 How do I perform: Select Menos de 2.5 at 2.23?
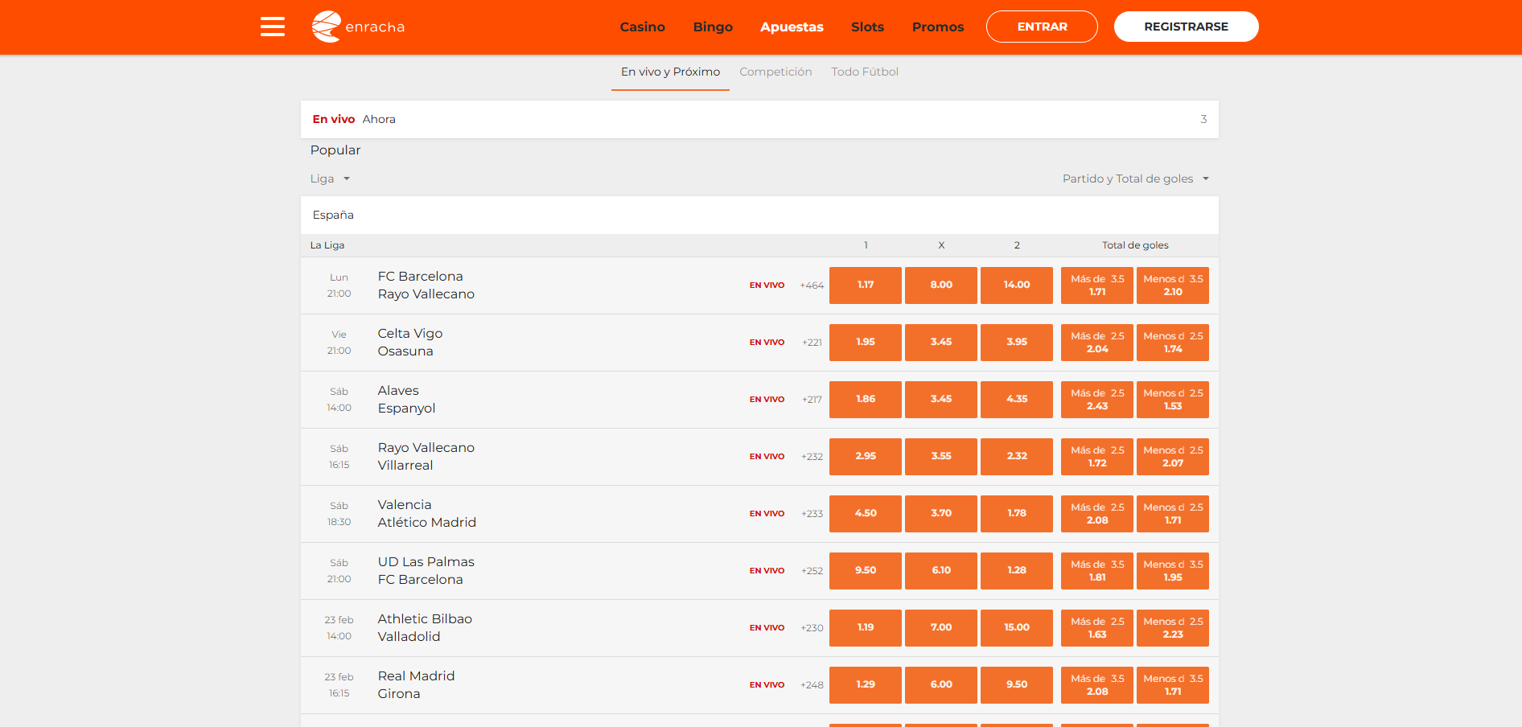coord(1173,628)
